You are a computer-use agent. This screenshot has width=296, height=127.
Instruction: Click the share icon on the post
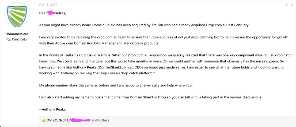point(286,5)
